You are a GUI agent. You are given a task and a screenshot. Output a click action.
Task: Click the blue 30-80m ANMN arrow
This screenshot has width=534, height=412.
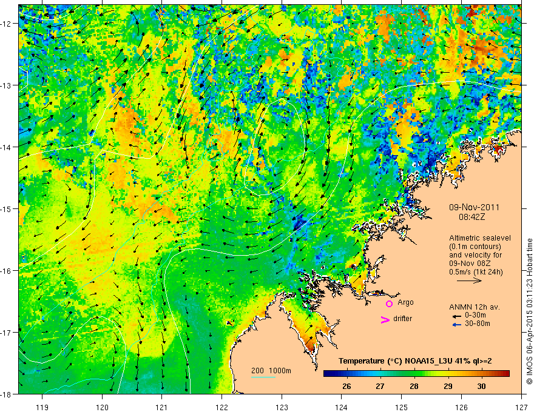point(457,325)
